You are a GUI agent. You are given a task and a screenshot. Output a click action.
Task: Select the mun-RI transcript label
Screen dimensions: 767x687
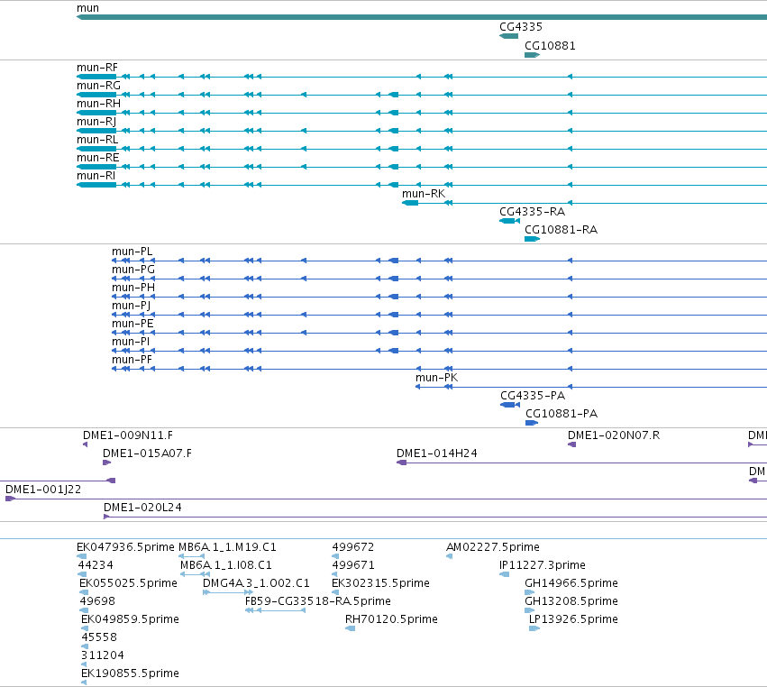click(96, 176)
